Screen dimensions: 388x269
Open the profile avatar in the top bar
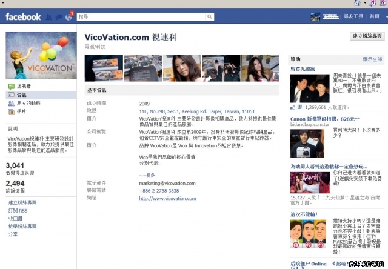coord(315,17)
